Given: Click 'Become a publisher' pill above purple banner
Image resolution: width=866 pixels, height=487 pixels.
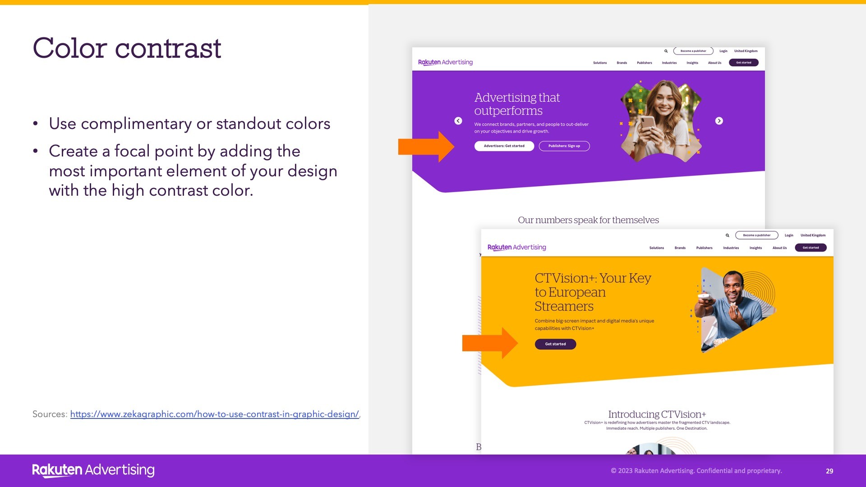Looking at the screenshot, I should click(x=693, y=51).
